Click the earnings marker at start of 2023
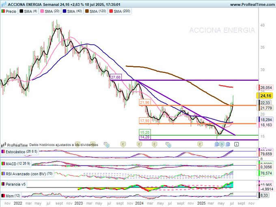The image size is (276, 207). coord(78,144)
